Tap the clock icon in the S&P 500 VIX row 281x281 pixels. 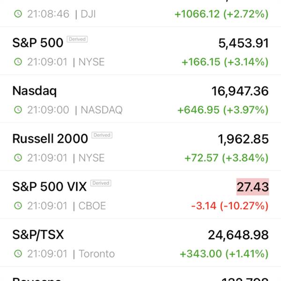[x=18, y=206]
